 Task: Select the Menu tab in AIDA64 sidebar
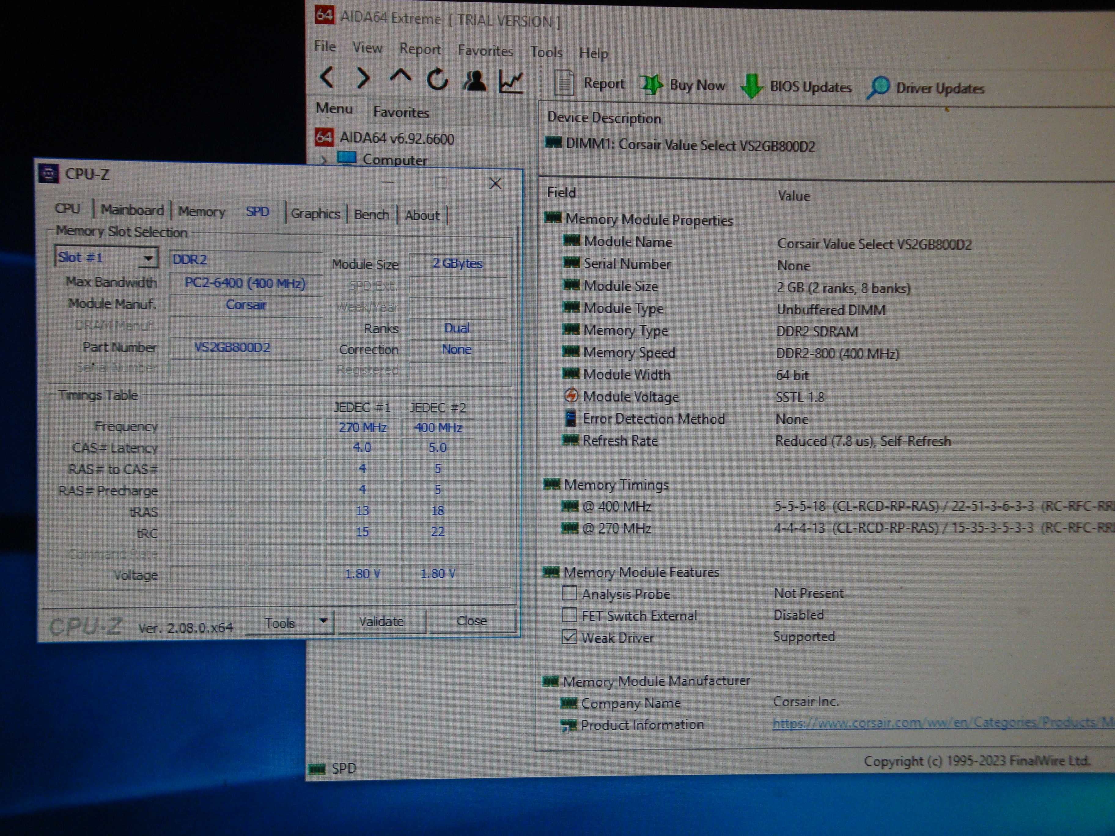pyautogui.click(x=334, y=108)
